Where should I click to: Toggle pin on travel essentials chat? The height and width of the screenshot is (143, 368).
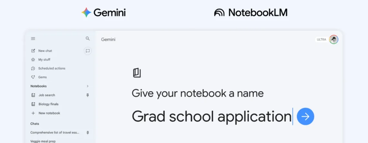click(87, 132)
